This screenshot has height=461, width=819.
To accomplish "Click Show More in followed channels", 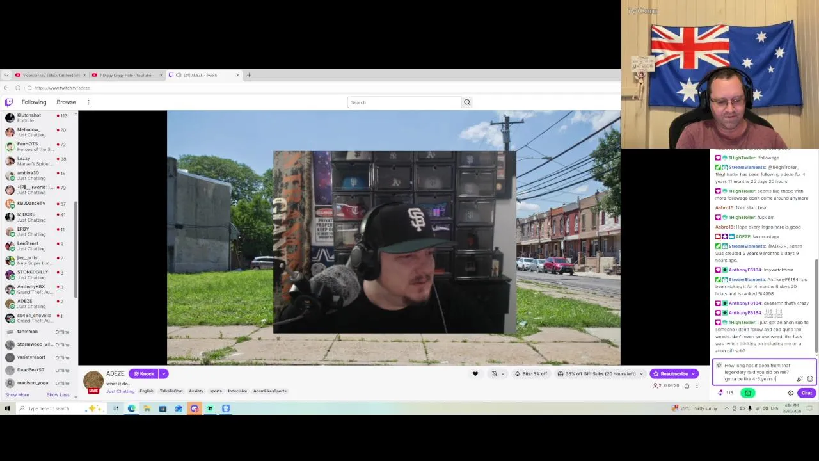I will [17, 395].
